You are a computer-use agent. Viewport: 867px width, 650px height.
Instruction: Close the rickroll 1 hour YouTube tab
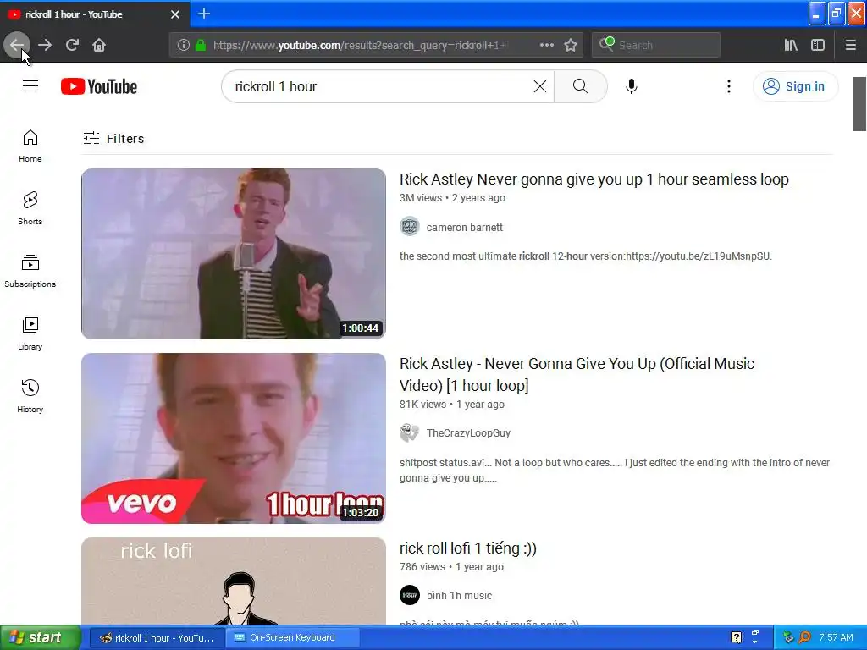point(175,14)
